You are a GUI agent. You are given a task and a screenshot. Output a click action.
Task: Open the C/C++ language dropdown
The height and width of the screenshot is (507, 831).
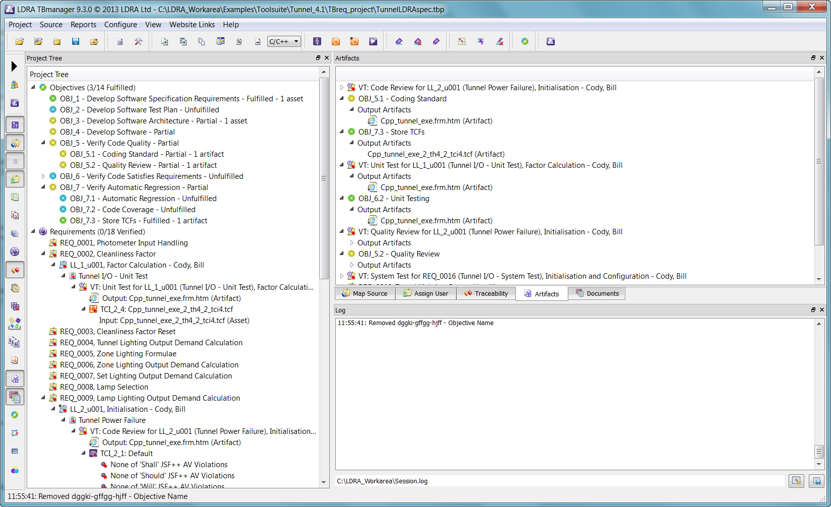click(284, 41)
